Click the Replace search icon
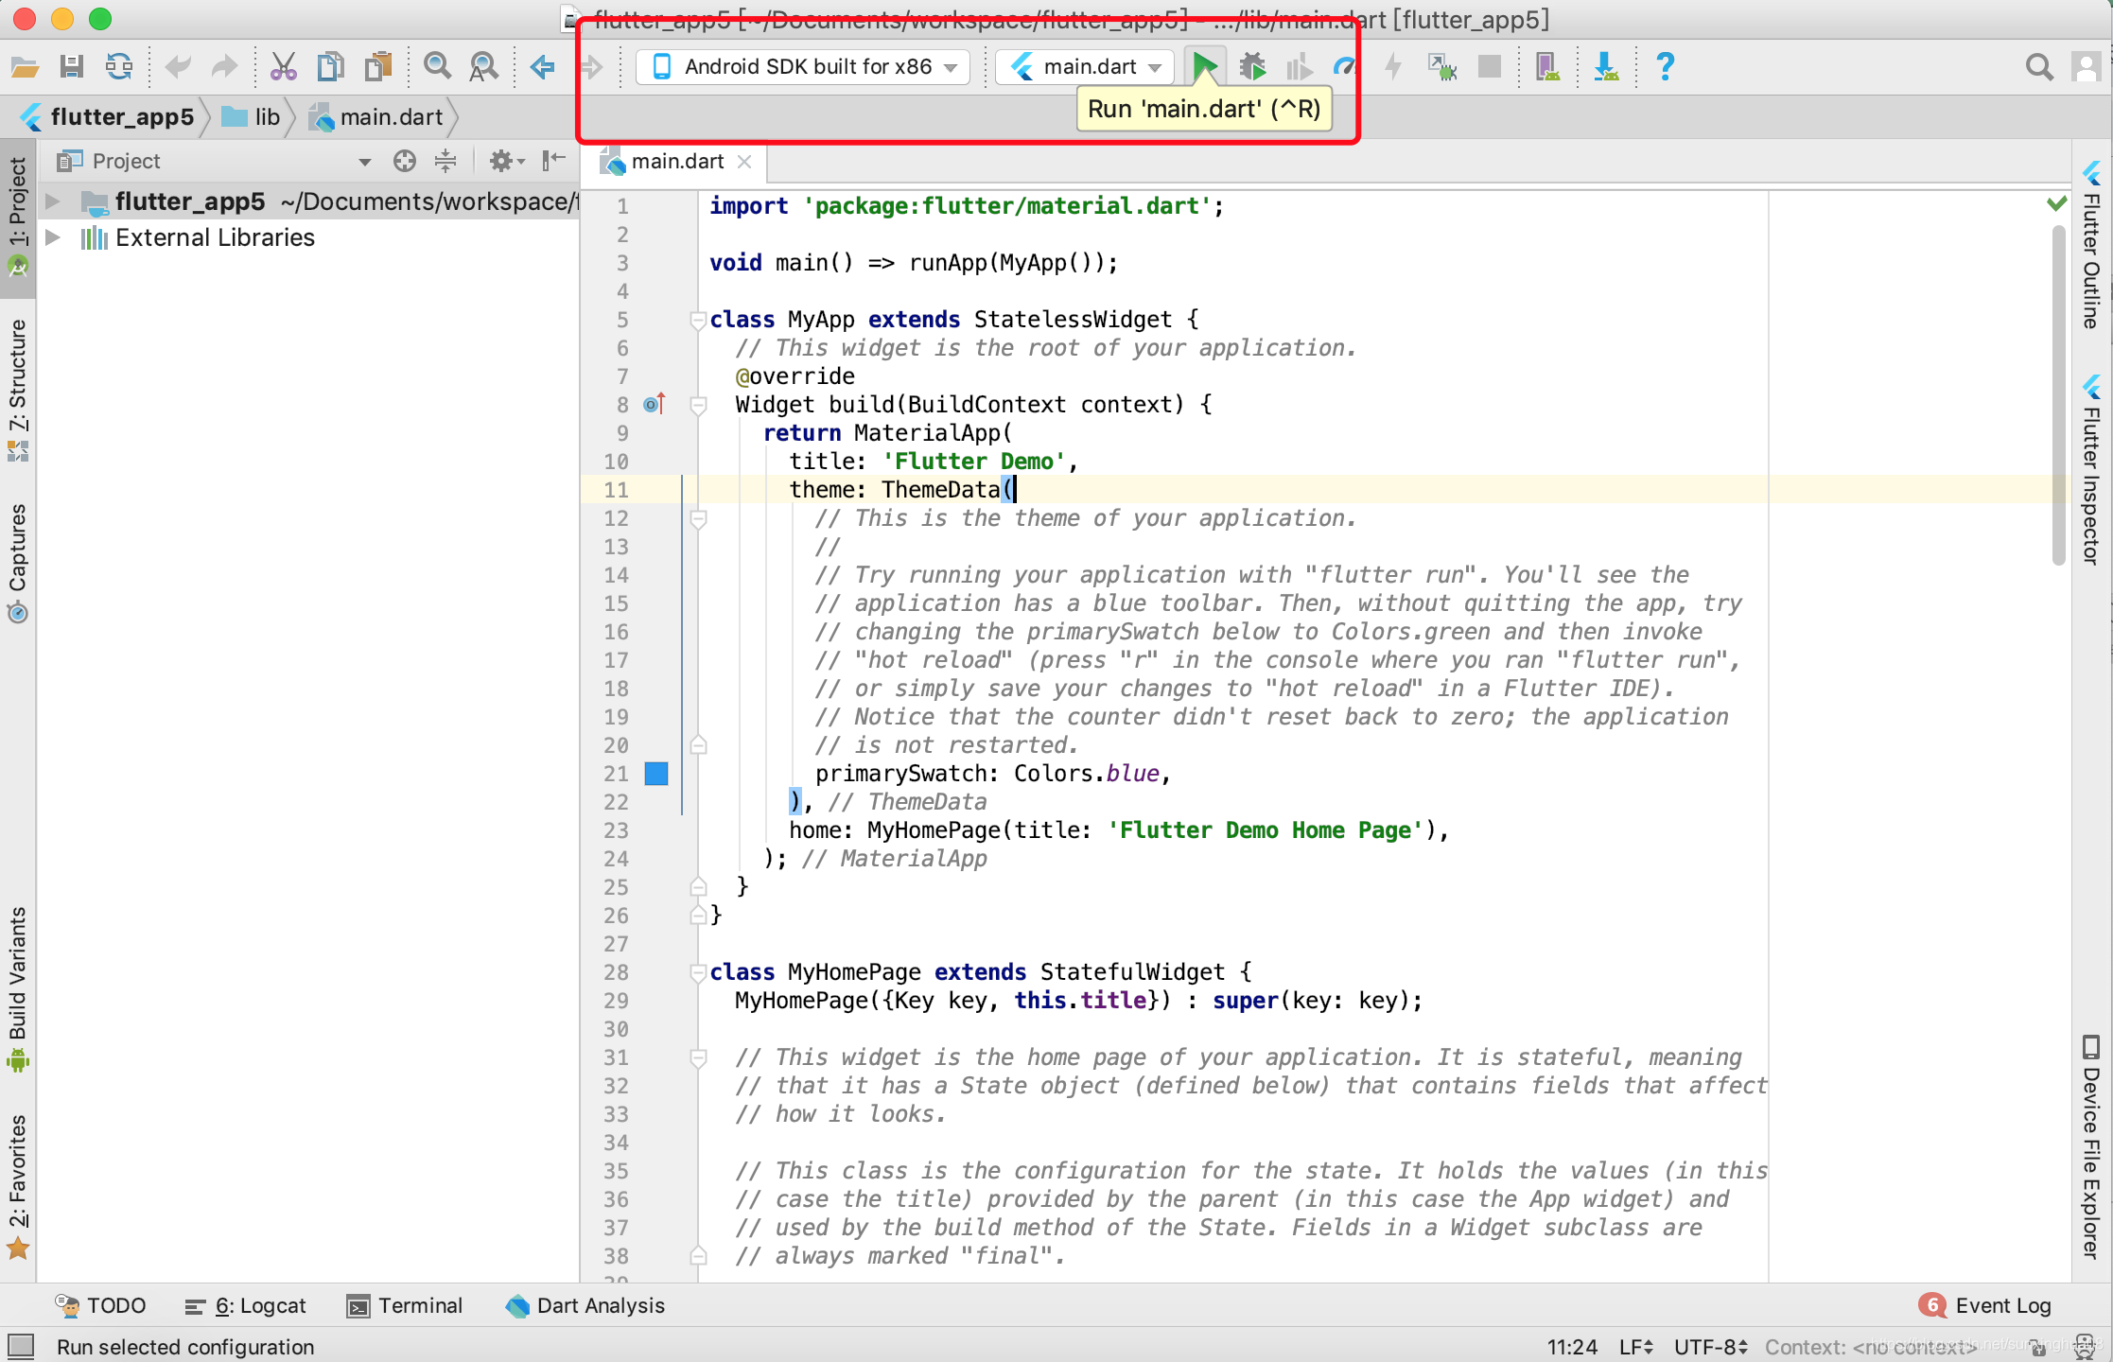Screen dimensions: 2113x1362 484,66
